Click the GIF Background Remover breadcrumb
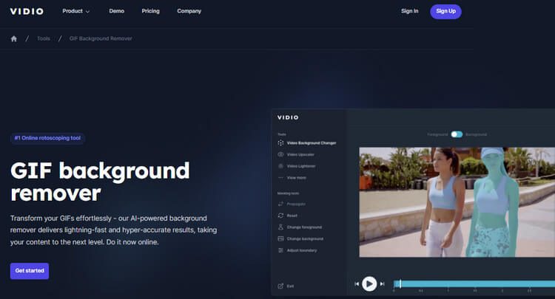Screen dimensions: 555x299 101,38
